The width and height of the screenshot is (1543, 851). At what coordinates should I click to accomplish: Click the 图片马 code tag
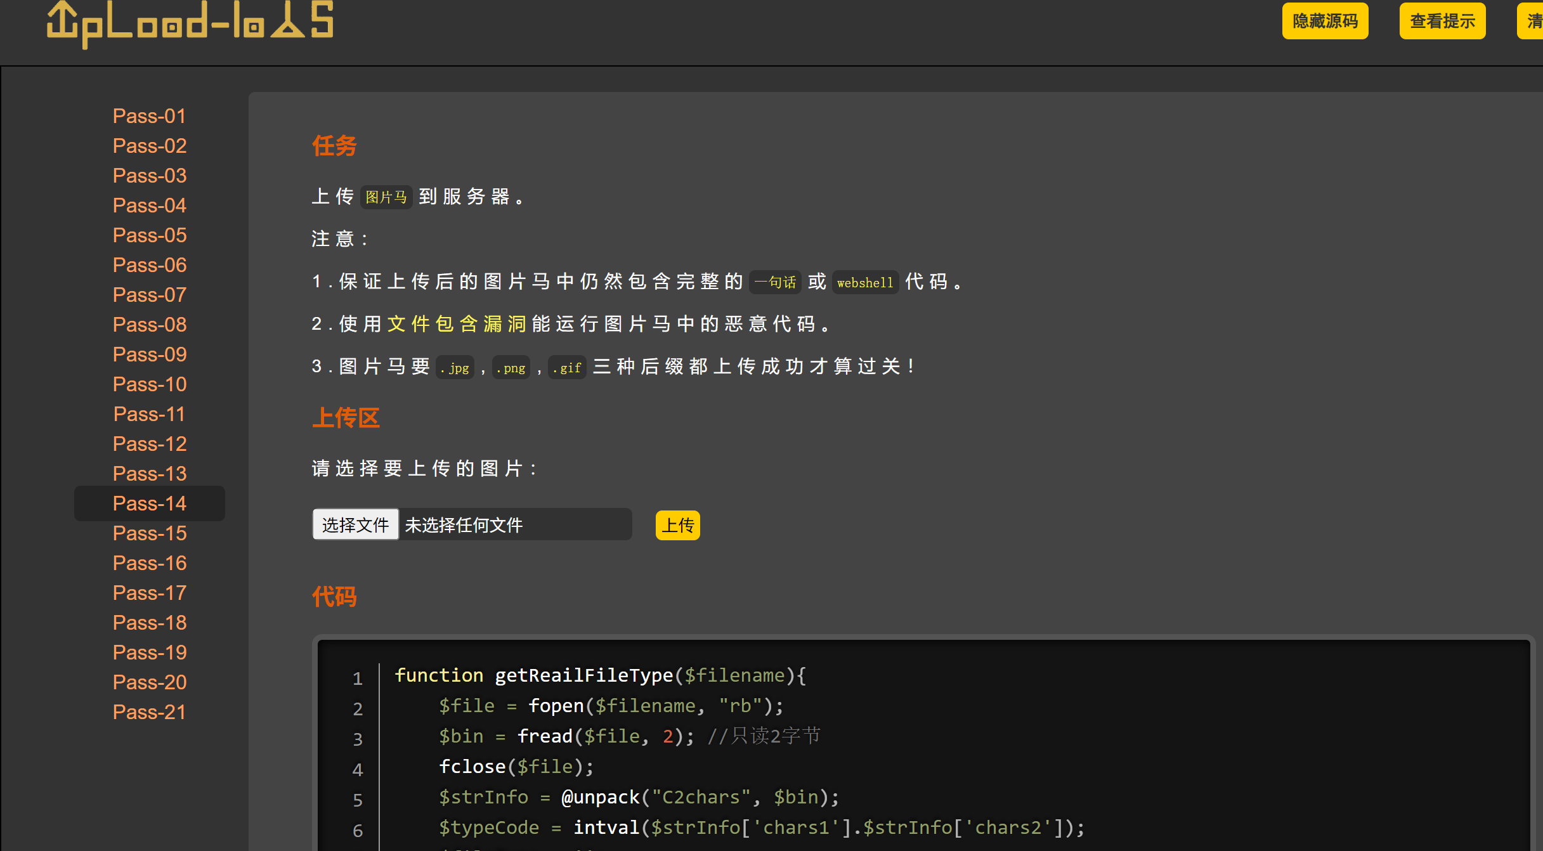tap(386, 197)
